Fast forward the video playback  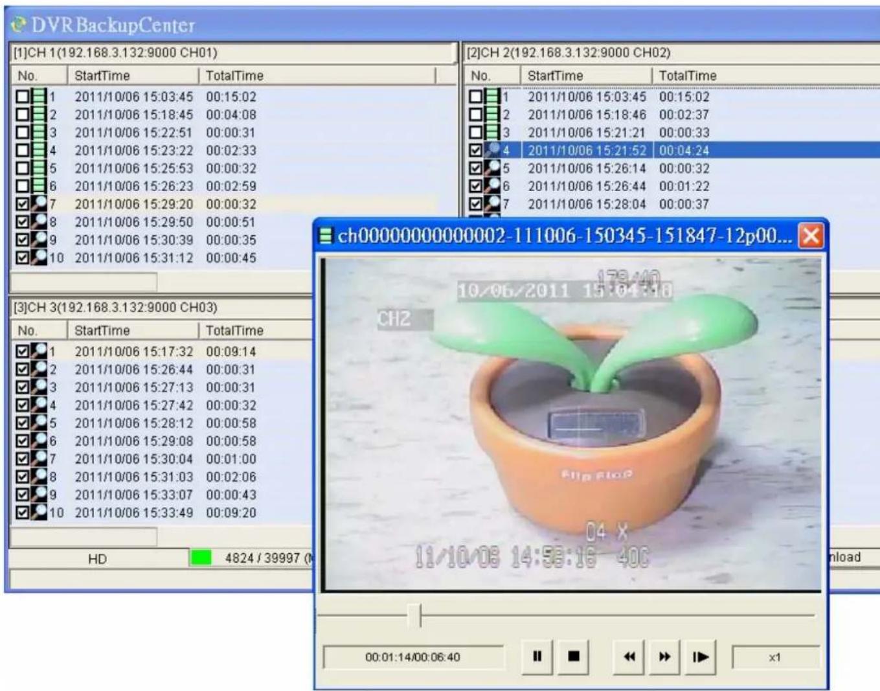pos(664,657)
